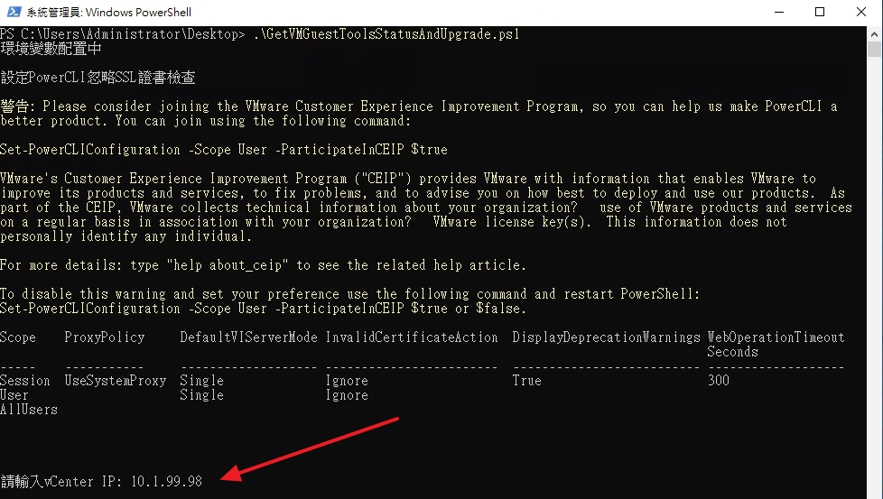Click the 'True' value in DisplayDeprecationWarnings
The height and width of the screenshot is (499, 883).
tap(526, 381)
